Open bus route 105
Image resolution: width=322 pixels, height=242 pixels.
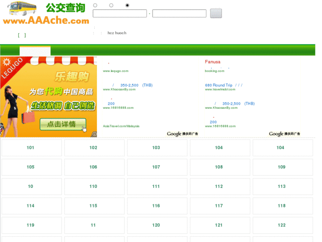point(31,167)
